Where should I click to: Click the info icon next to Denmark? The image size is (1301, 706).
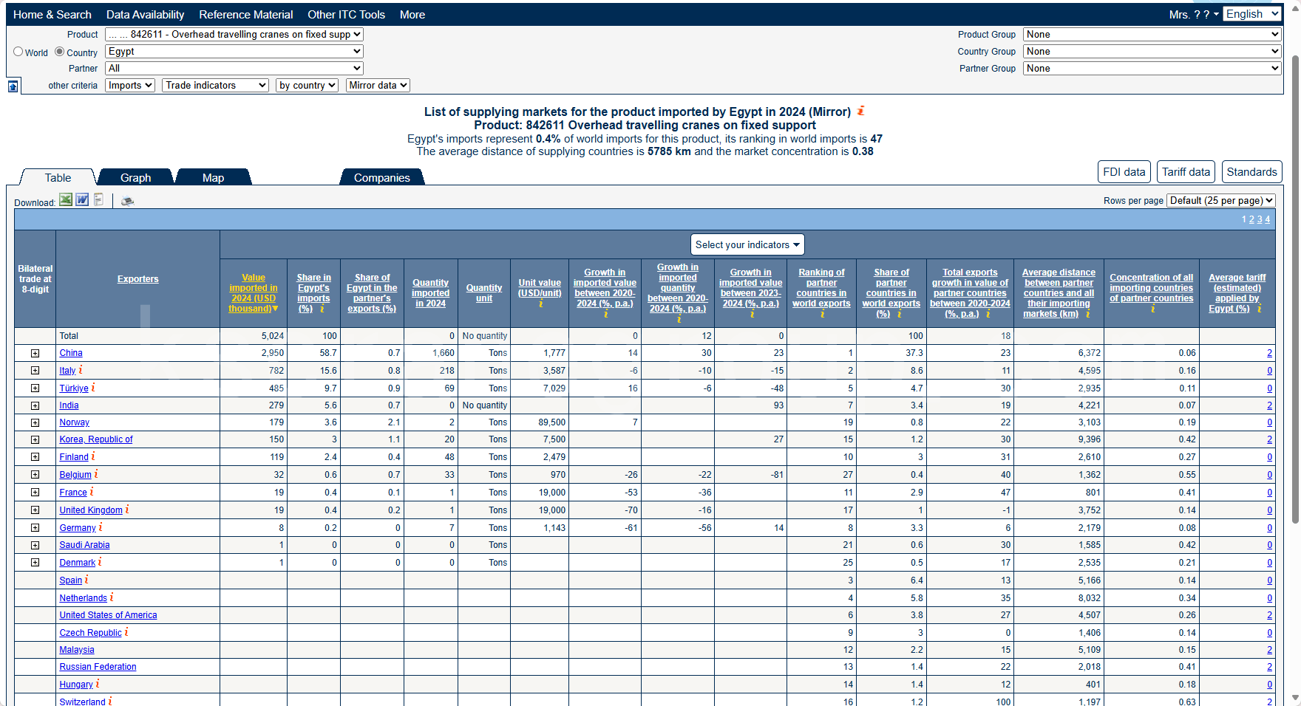click(x=100, y=562)
